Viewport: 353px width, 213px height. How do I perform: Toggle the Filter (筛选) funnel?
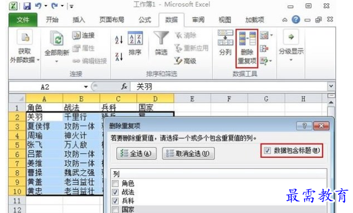[x=161, y=44]
